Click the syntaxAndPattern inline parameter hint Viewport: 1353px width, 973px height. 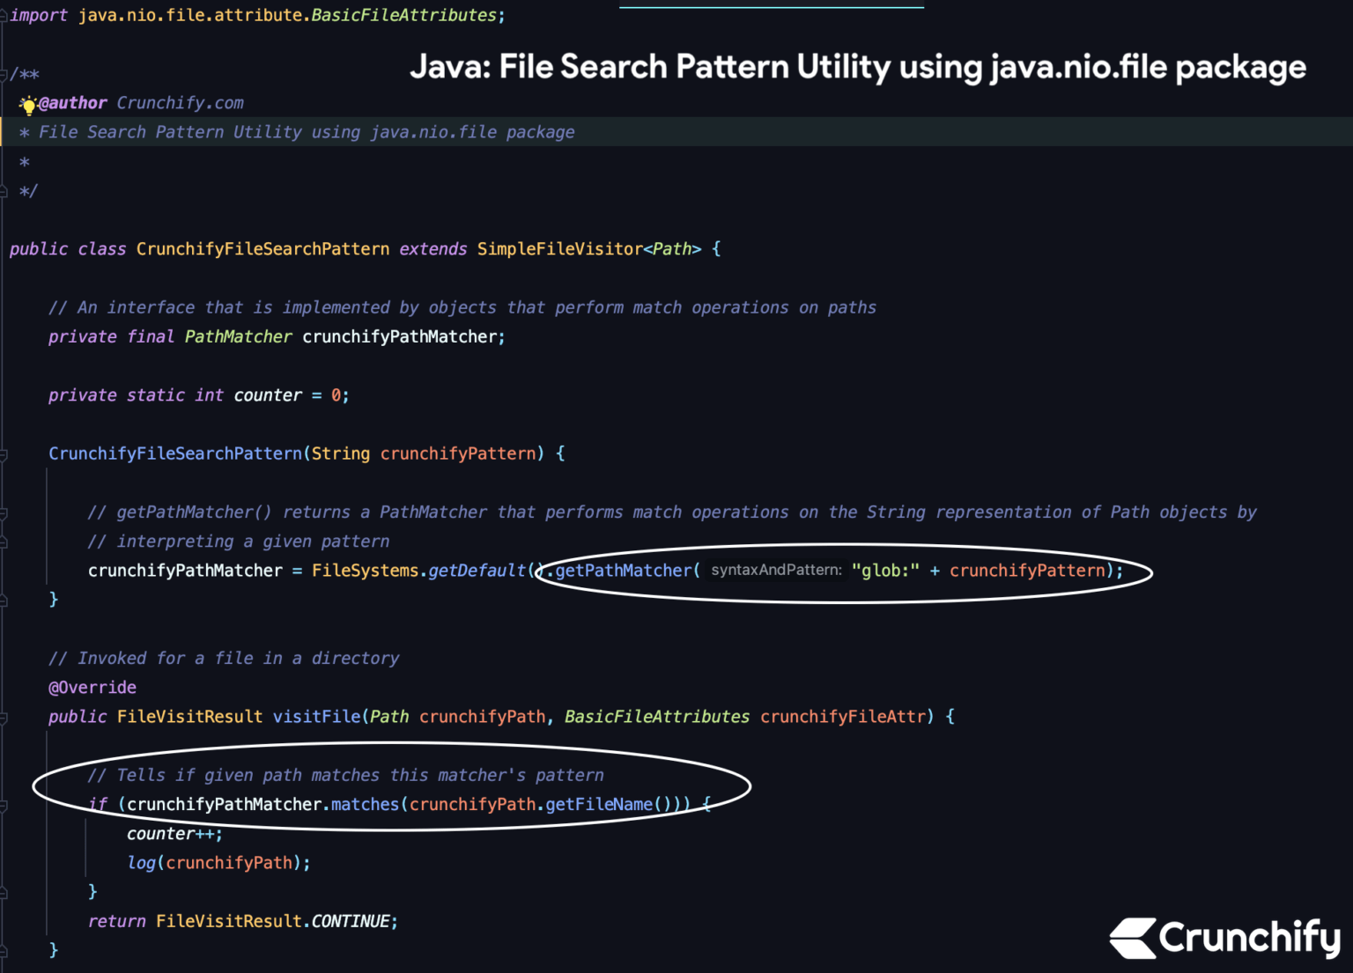pyautogui.click(x=774, y=570)
